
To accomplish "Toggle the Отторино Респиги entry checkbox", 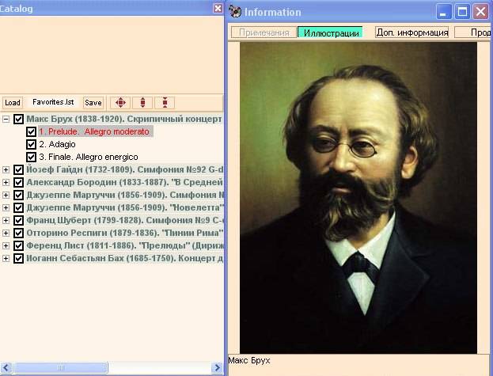I will (18, 233).
